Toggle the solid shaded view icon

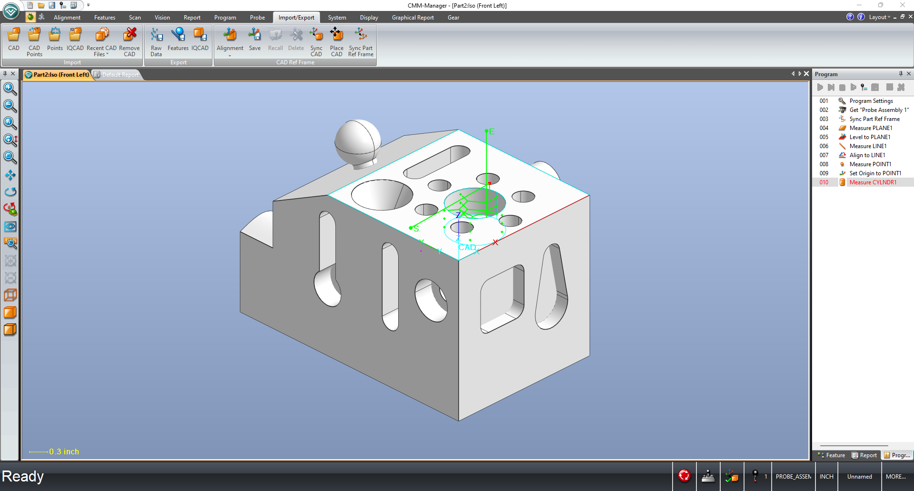[10, 312]
